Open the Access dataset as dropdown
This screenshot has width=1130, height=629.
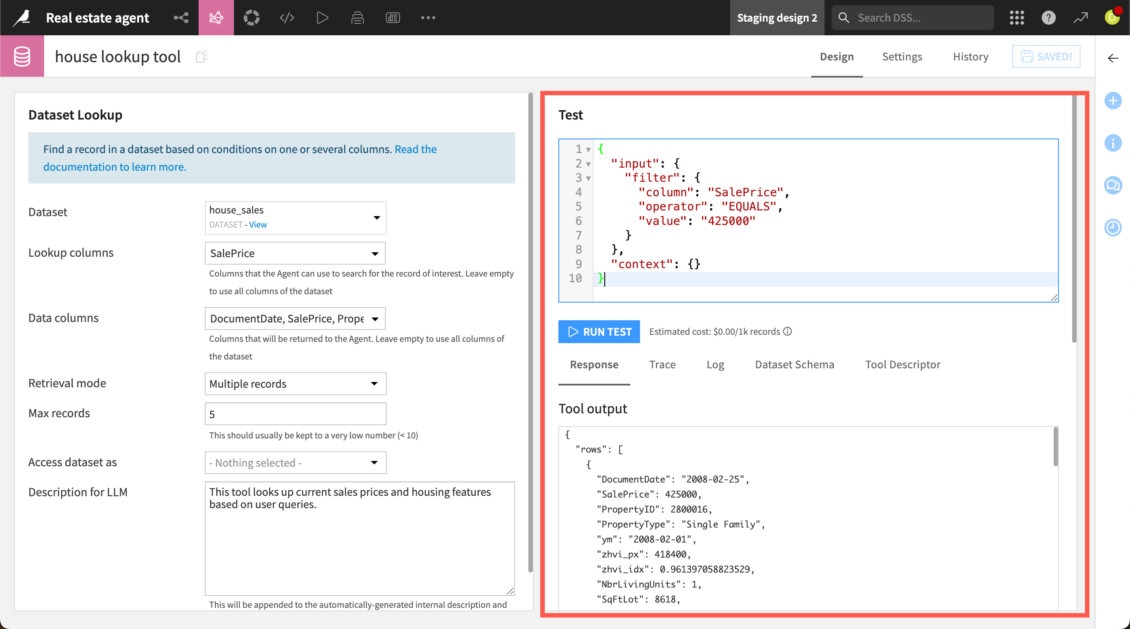point(295,463)
